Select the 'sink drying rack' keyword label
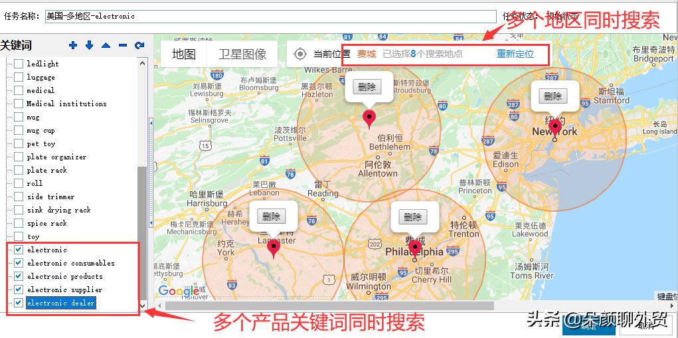Viewport: 678px width, 338px height. (x=59, y=210)
